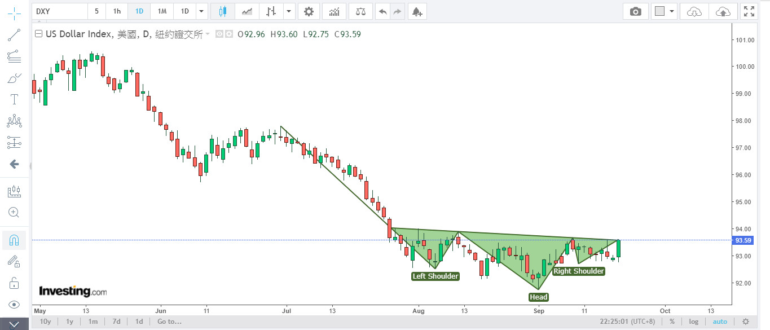Set time range to 1d
Screen dimensions: 770x330
[139, 322]
